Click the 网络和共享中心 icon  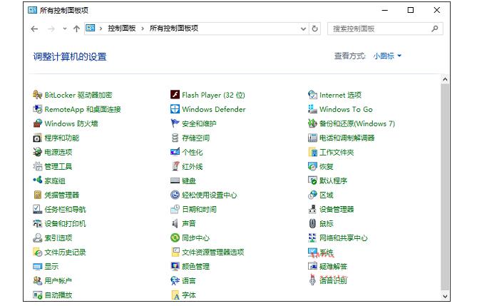[312, 238]
